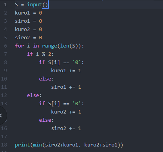Click the 'kuro2 += 1' statement
The width and height of the screenshot is (163, 152).
tap(66, 112)
